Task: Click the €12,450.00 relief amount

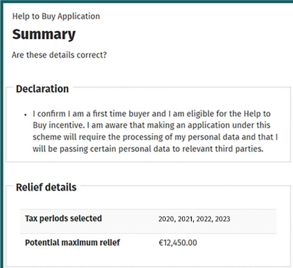Action: click(178, 243)
